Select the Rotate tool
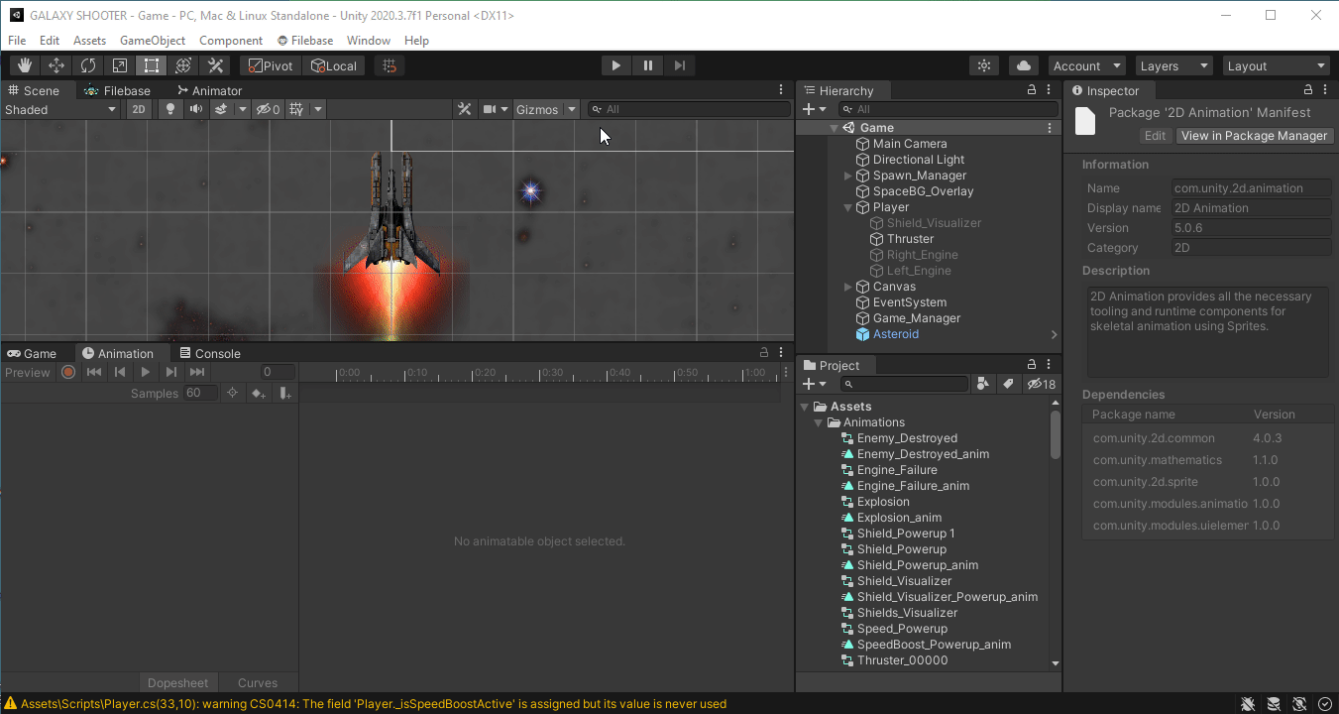The height and width of the screenshot is (714, 1339). pos(88,65)
